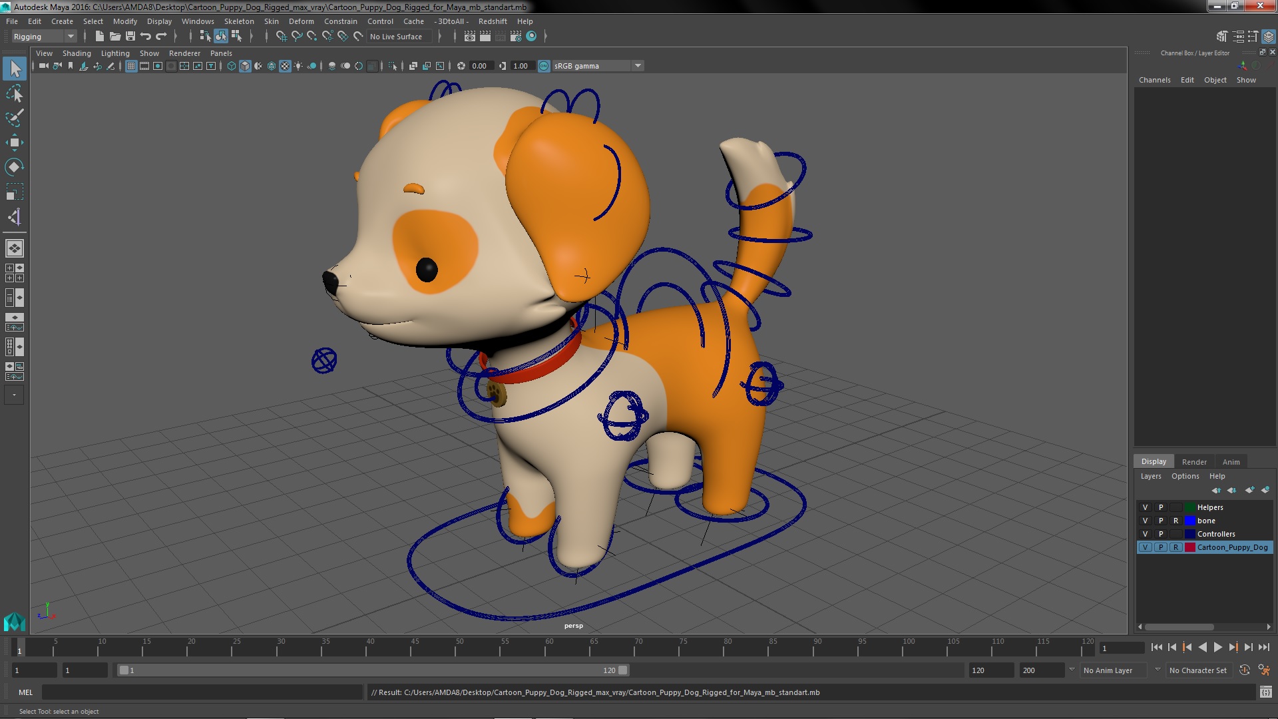Viewport: 1278px width, 719px height.
Task: Click the bone layer blue swatch
Action: point(1190,521)
